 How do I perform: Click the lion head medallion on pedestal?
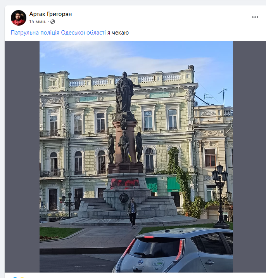click(x=124, y=198)
